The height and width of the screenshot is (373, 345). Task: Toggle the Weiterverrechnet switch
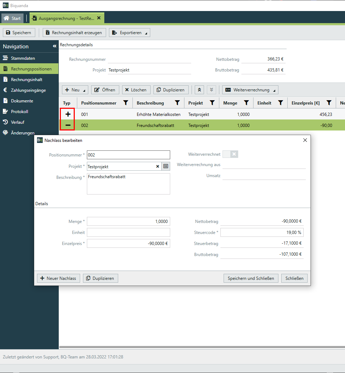[230, 154]
